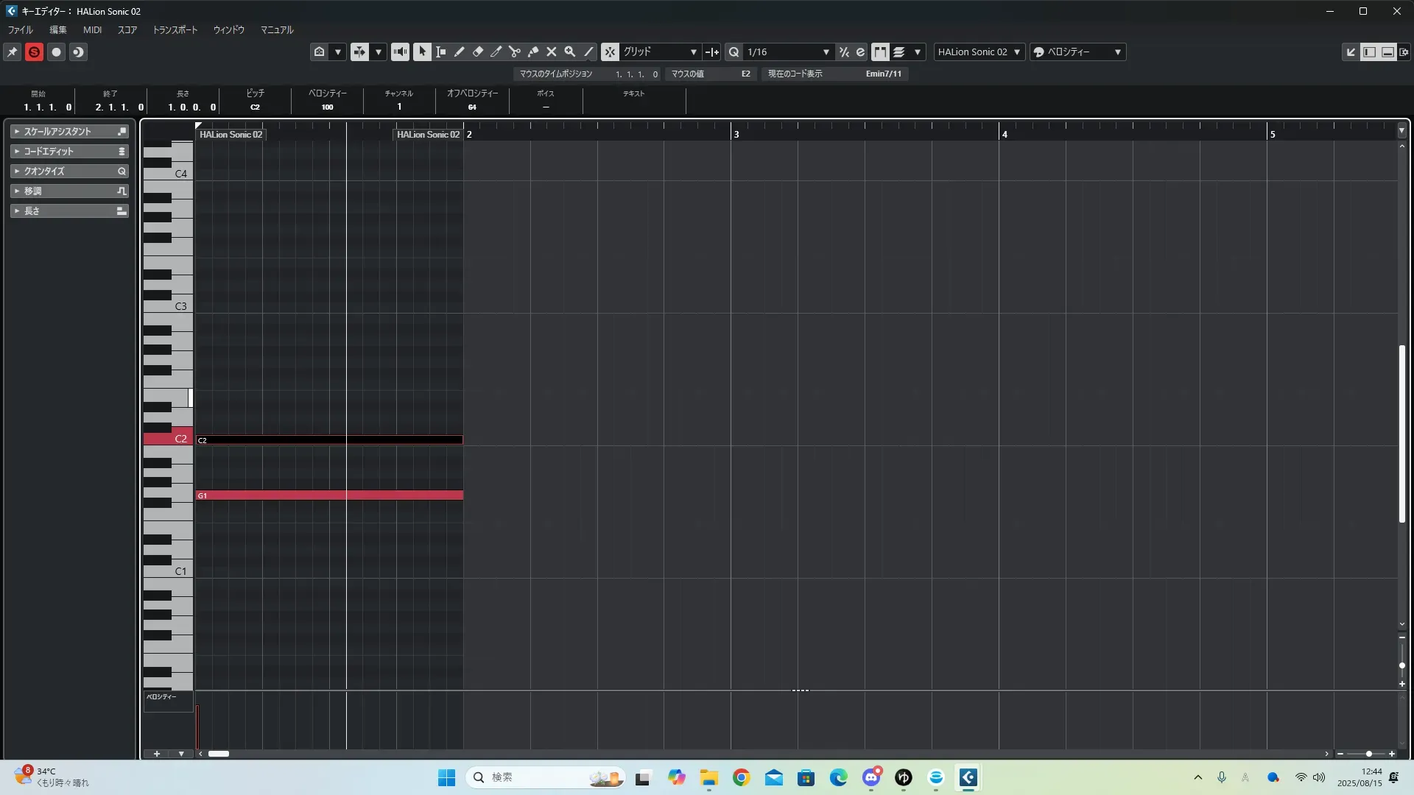Select the Split scissors tool
Image resolution: width=1414 pixels, height=795 pixels.
pyautogui.click(x=514, y=52)
